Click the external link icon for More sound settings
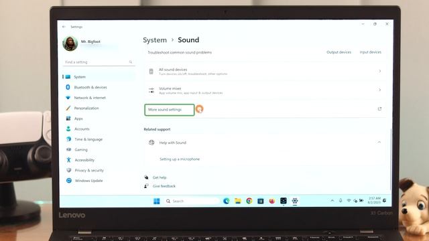 coord(379,108)
